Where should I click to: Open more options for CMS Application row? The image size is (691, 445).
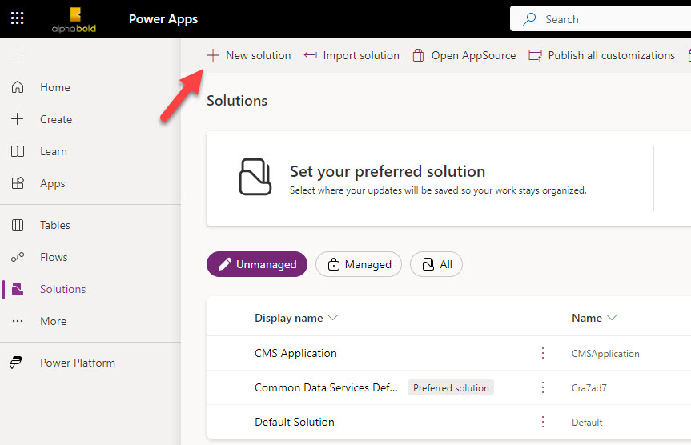point(543,353)
